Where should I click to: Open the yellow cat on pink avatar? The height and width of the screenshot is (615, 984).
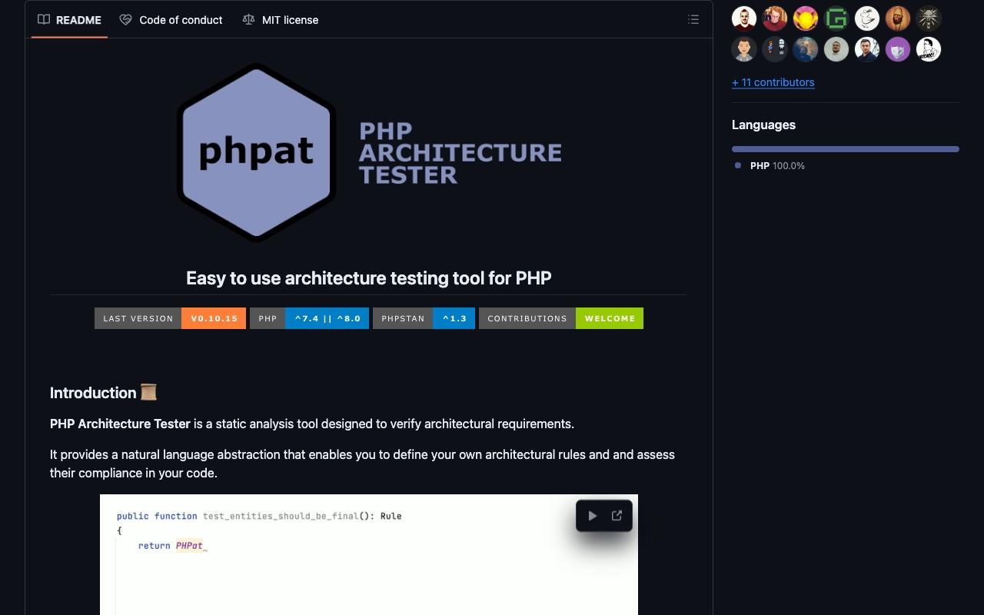[x=806, y=18]
